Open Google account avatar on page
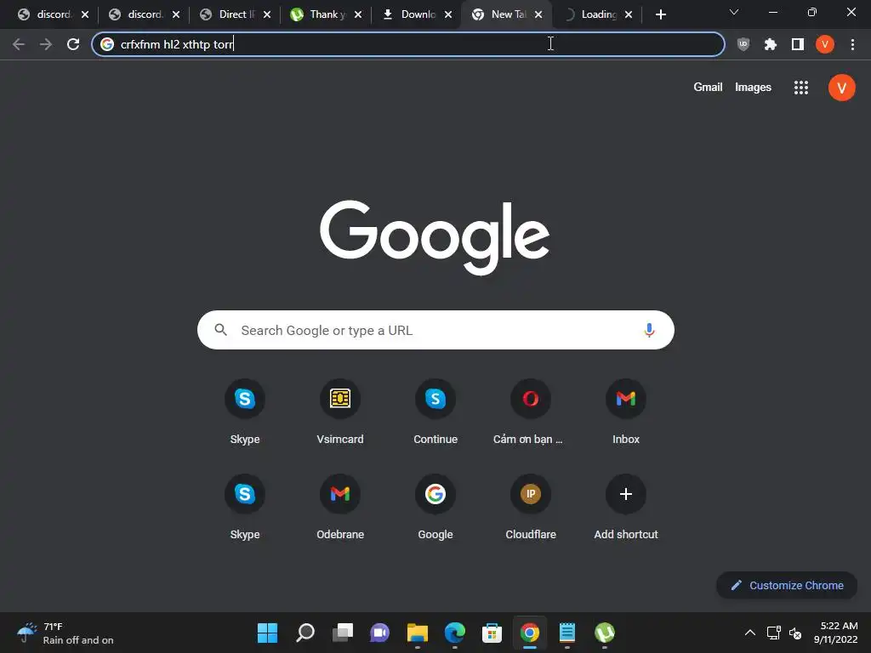The image size is (871, 653). tap(841, 88)
